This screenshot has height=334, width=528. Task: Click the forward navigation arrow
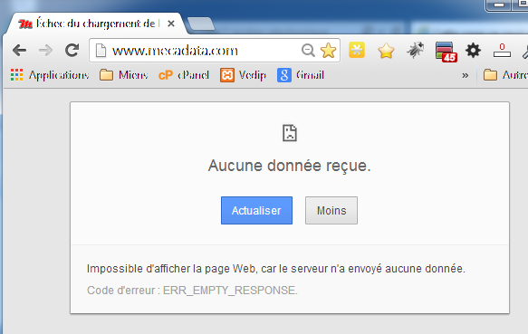pos(45,51)
